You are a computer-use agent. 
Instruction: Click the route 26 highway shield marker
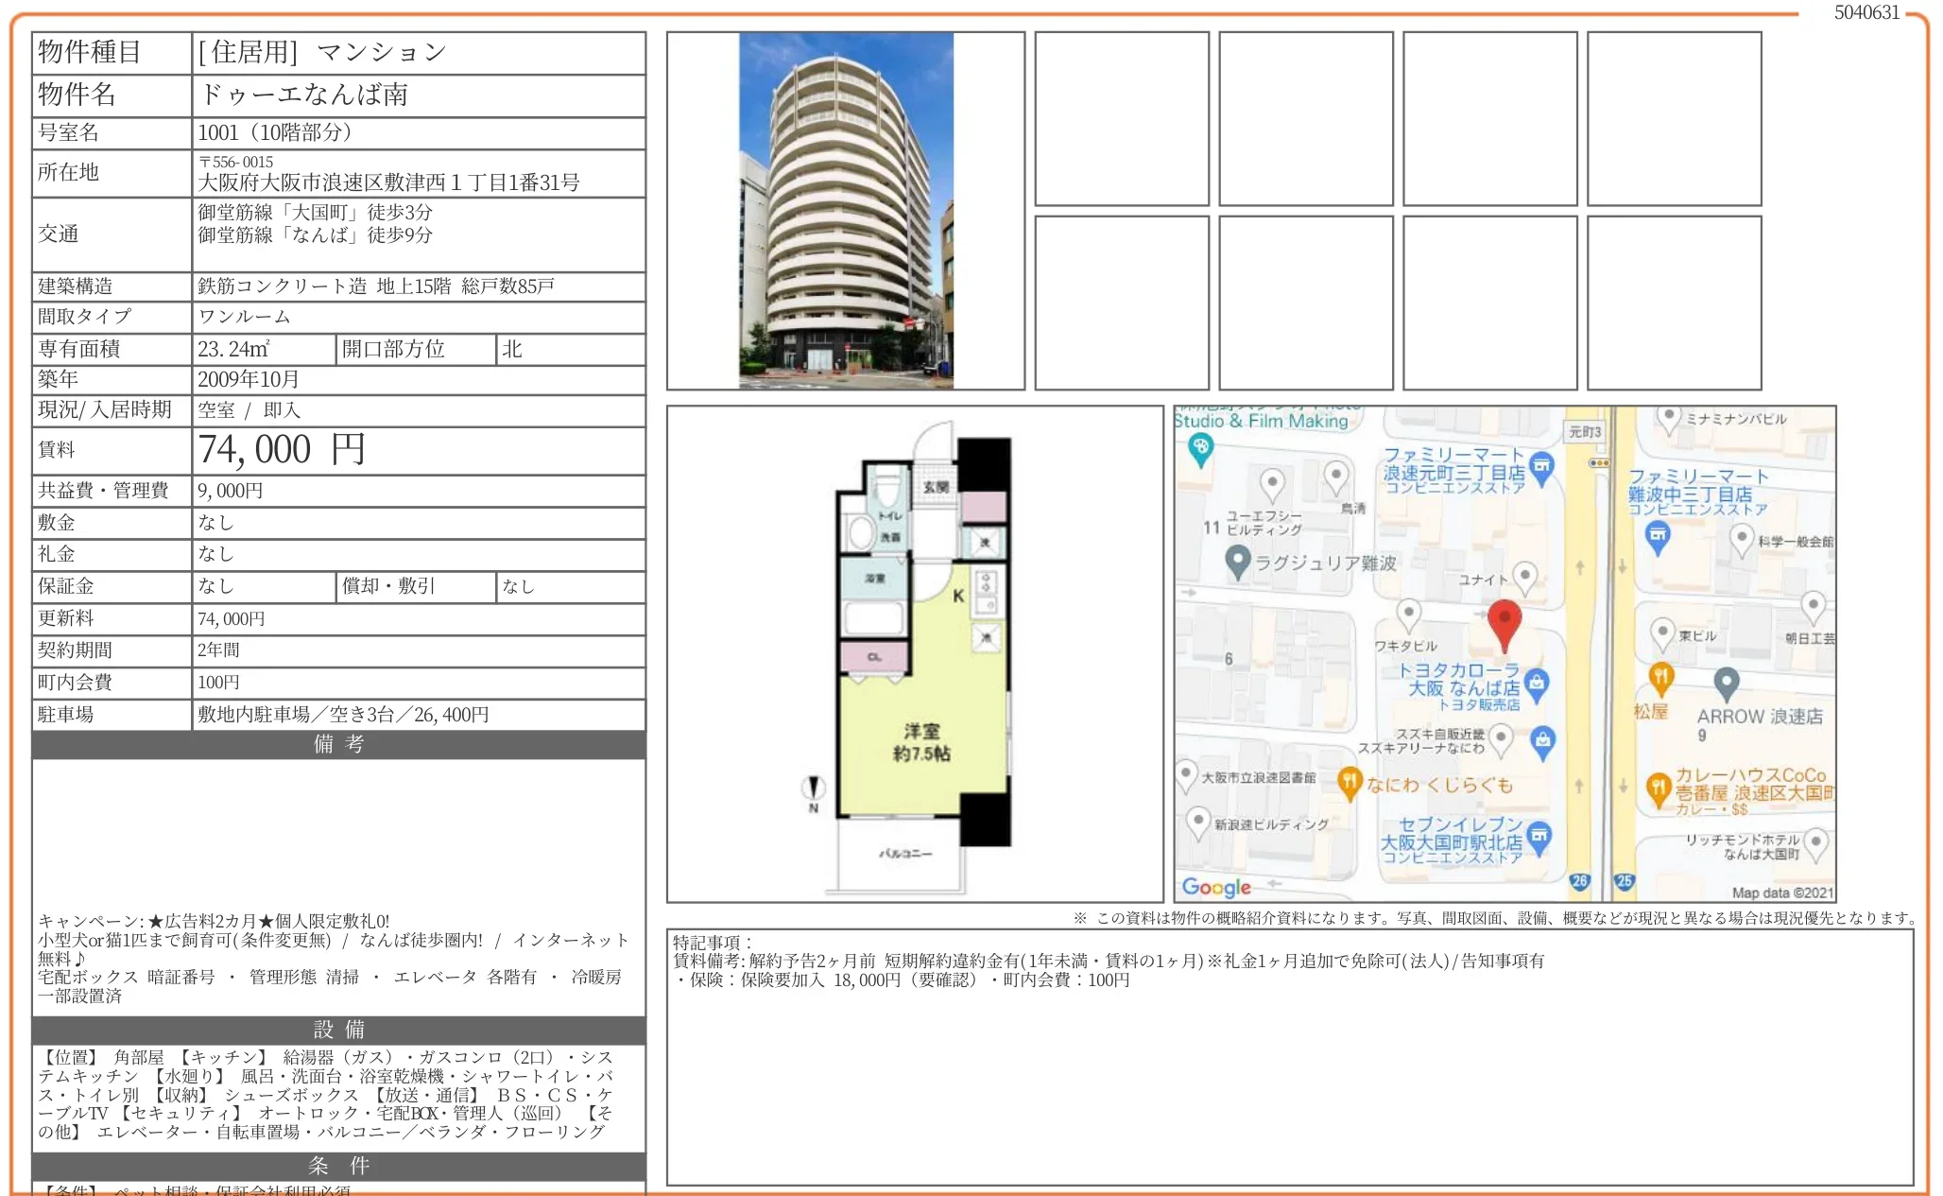(1579, 880)
